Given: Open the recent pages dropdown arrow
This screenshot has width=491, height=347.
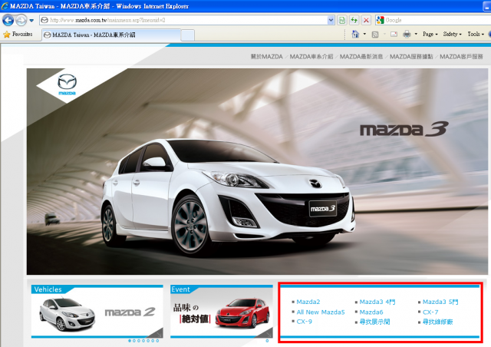Looking at the screenshot, I should point(31,21).
